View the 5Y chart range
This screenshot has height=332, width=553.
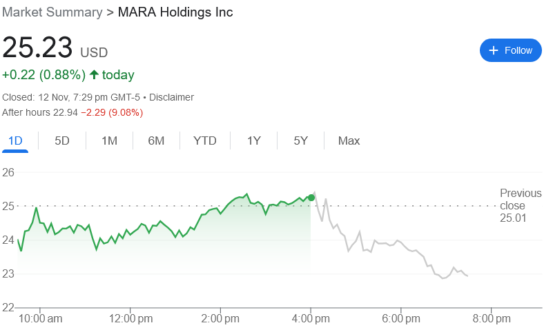300,141
